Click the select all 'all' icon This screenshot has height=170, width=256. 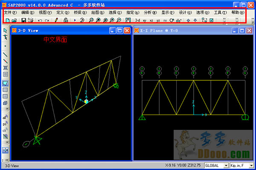coord(5,117)
